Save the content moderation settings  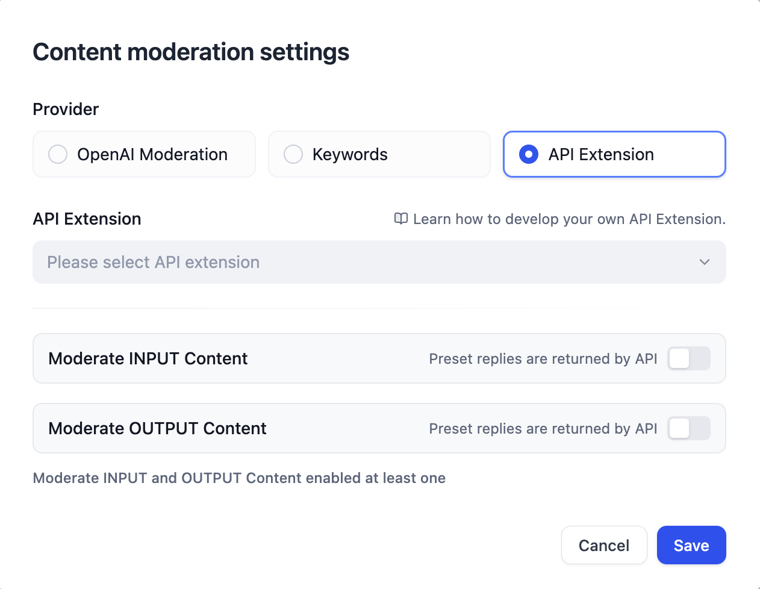[691, 545]
